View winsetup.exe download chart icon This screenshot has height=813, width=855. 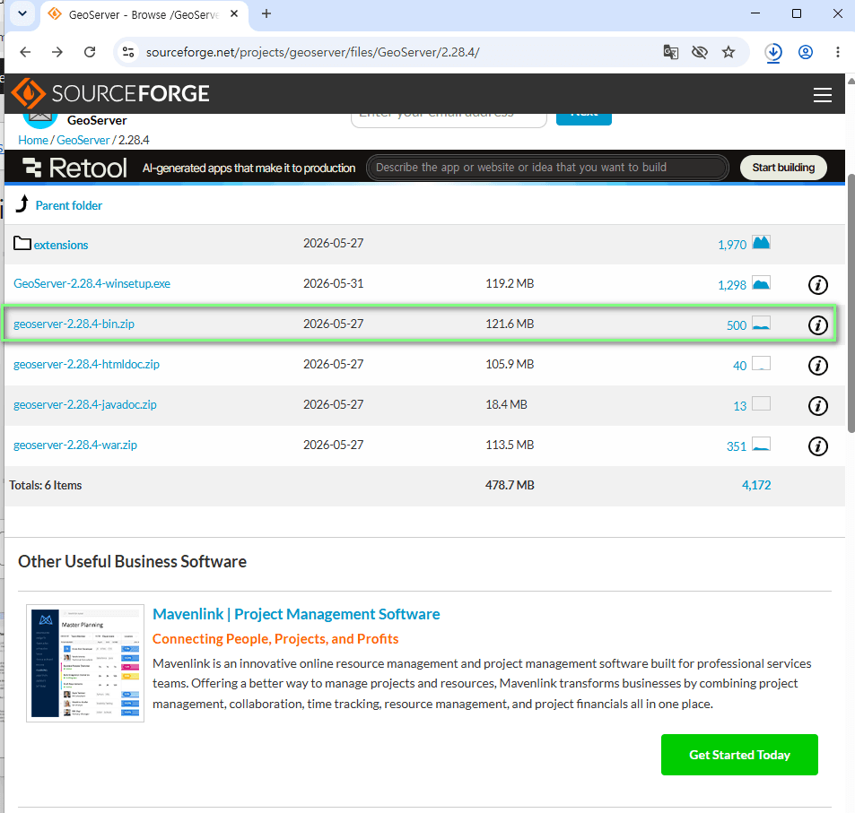click(x=761, y=282)
